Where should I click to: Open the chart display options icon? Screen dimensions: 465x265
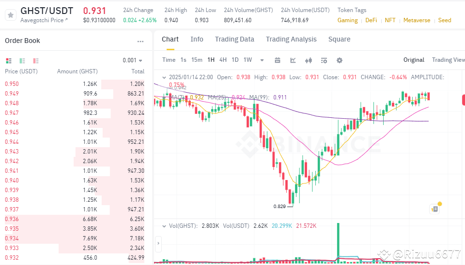pos(324,60)
